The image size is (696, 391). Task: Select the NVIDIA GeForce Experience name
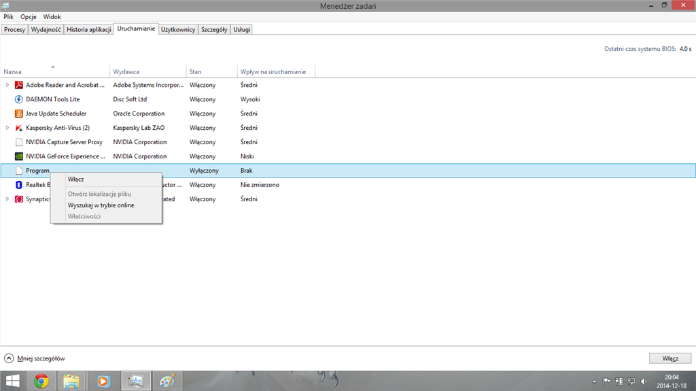pyautogui.click(x=65, y=156)
